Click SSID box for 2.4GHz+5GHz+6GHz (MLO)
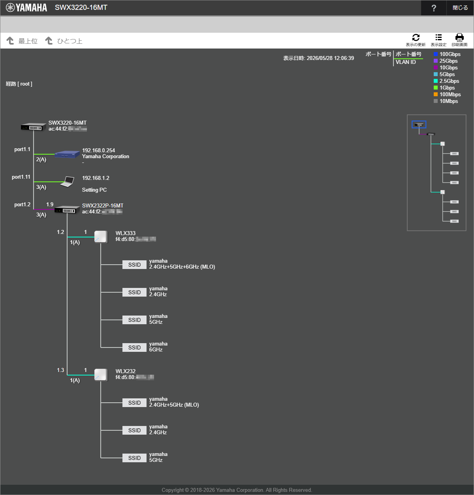Viewport: 474px width, 495px height. pos(134,265)
